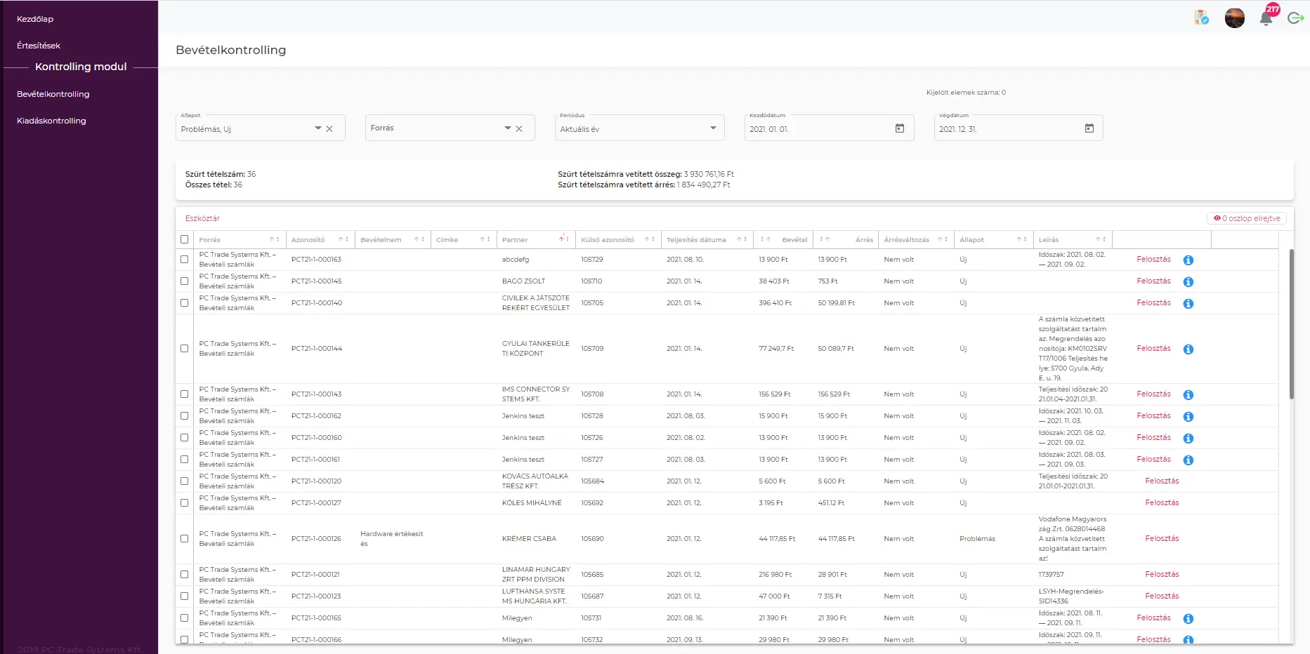
Task: Check the row PCT21-1-000143 checkbox
Action: click(184, 394)
